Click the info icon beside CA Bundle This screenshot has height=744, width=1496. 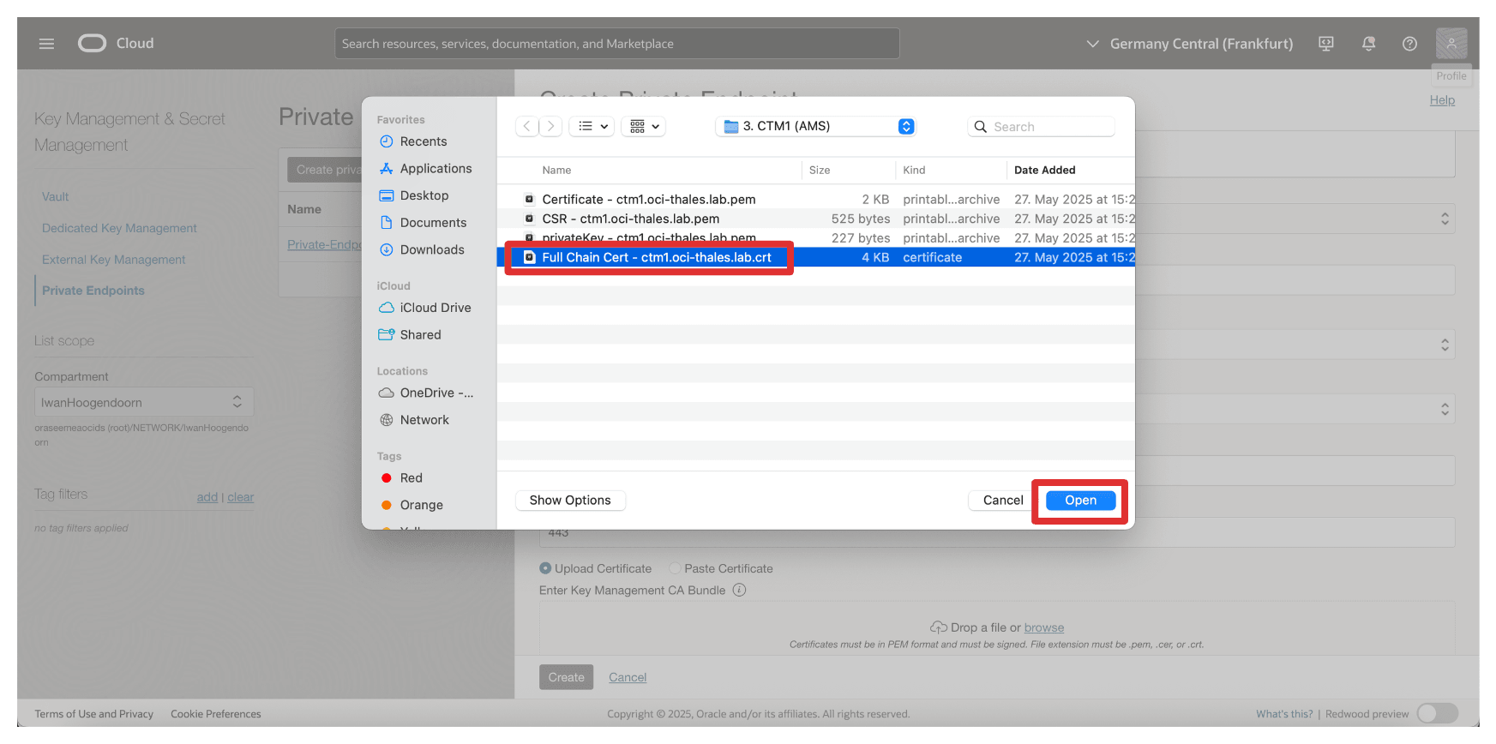click(739, 590)
